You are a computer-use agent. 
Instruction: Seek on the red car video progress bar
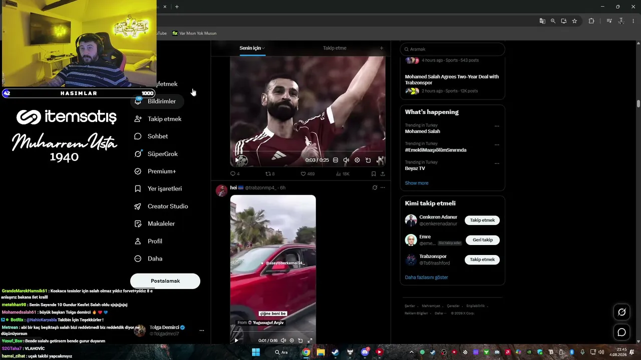click(273, 332)
